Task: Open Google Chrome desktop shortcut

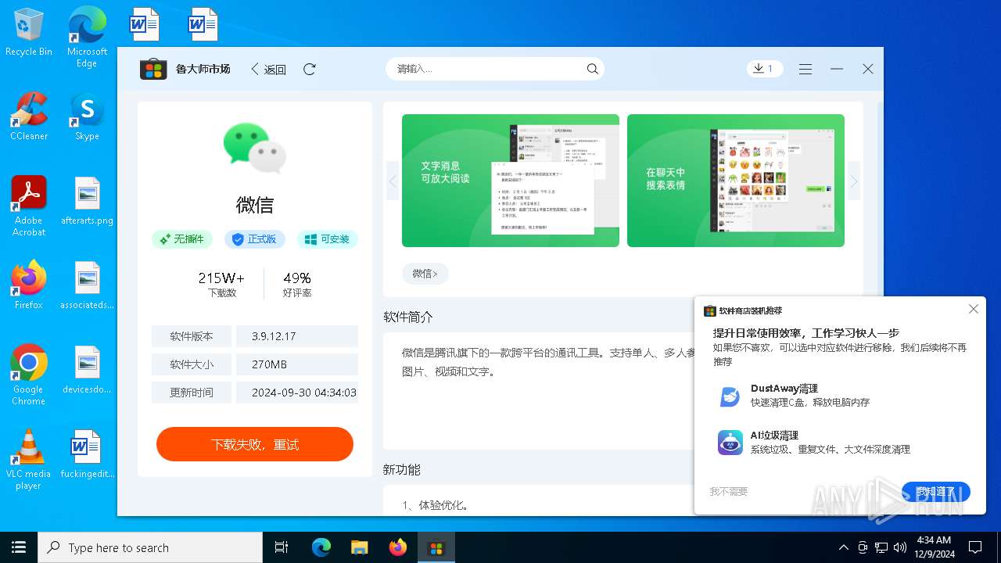Action: pyautogui.click(x=29, y=375)
